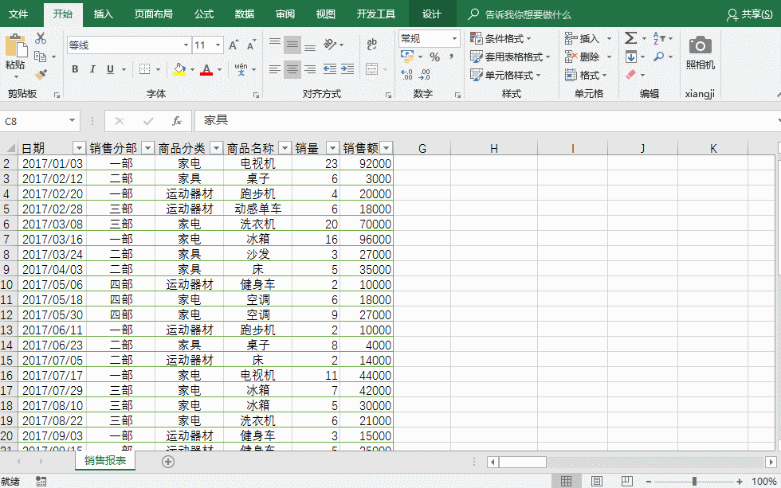Increase font size with large A
The width and height of the screenshot is (781, 488).
point(233,45)
